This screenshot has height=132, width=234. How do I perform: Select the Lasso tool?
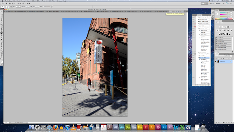(x=1, y=16)
